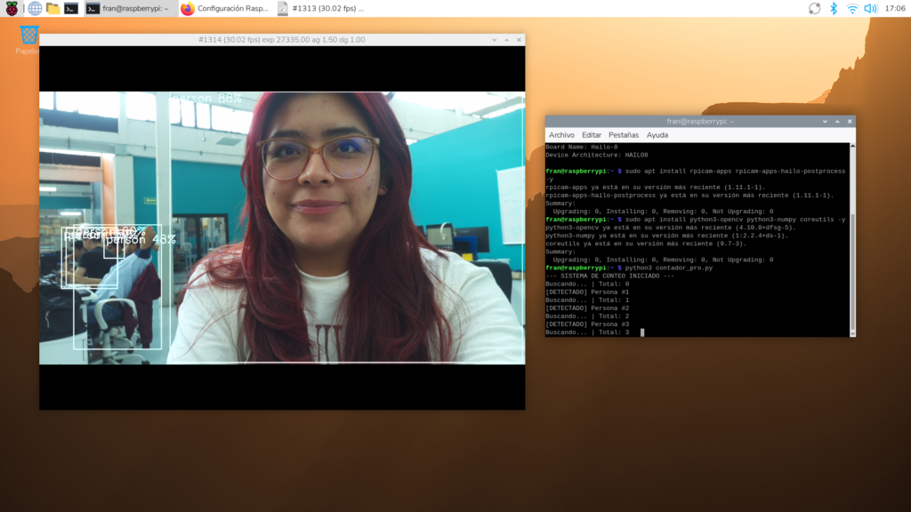This screenshot has height=512, width=911.
Task: Close the #1314 camera preview window
Action: (519, 40)
